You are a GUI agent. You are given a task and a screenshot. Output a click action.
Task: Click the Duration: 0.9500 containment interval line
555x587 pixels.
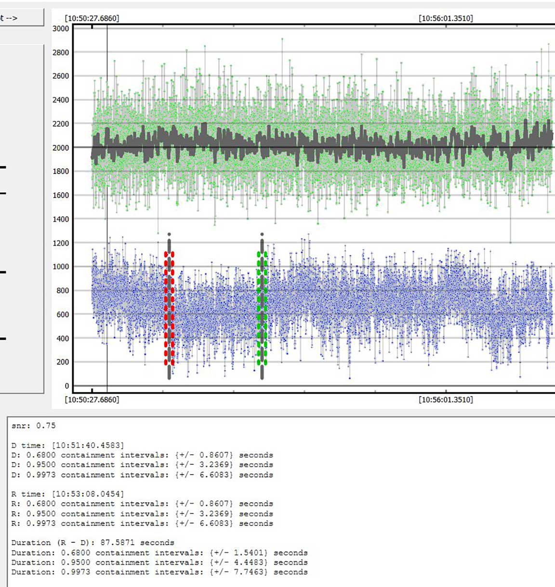point(159,562)
